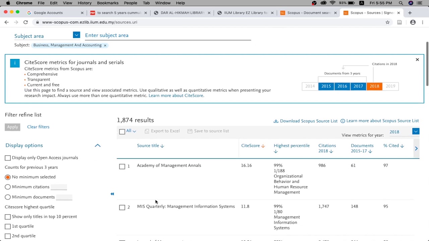Open MIS Quarterly: Management Information Systems source
Image resolution: width=429 pixels, height=241 pixels.
186,207
